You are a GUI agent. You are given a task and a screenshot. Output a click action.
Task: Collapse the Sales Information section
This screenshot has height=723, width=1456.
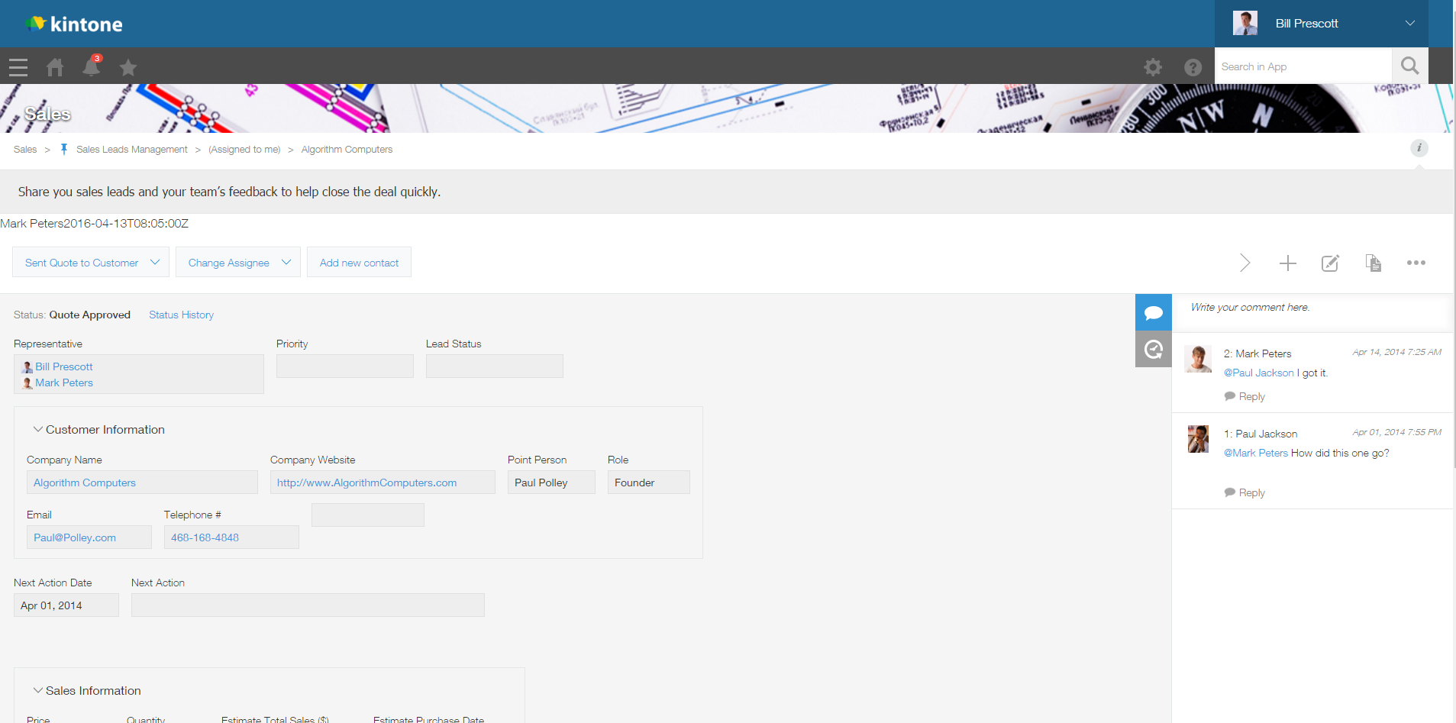pyautogui.click(x=37, y=691)
